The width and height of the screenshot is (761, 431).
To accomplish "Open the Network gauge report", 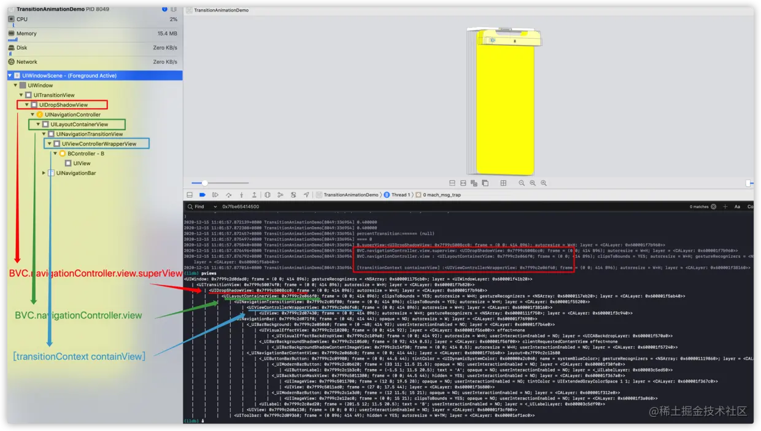I will coord(94,62).
